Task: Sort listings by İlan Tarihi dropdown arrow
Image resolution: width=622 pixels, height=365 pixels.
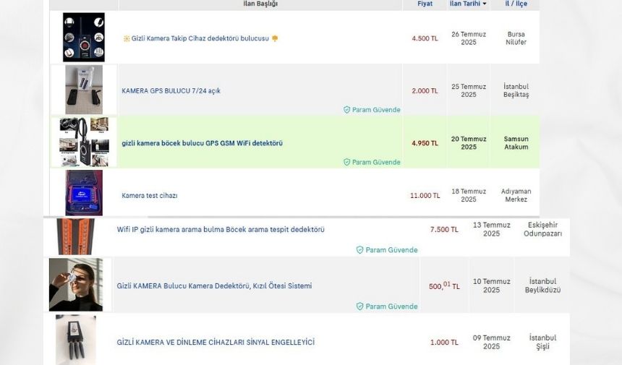Action: point(485,4)
